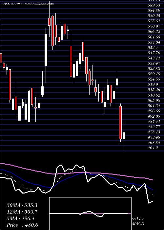Click the 557.04 price axis label
Viewport: 164px width, 230px height.
(x=154, y=42)
